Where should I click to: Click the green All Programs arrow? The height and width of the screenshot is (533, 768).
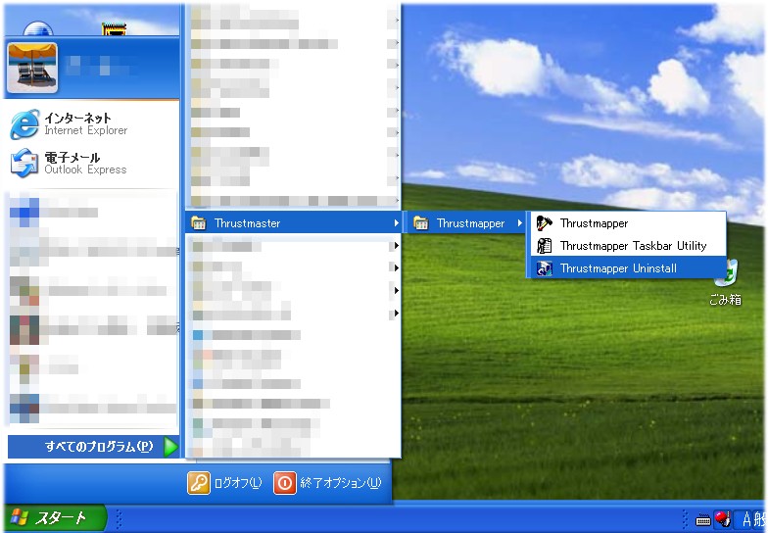click(170, 447)
